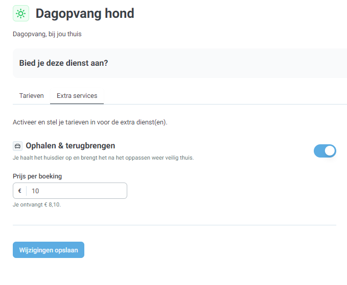This screenshot has height=285, width=347.
Task: Select the Extra services tab
Action: click(77, 96)
